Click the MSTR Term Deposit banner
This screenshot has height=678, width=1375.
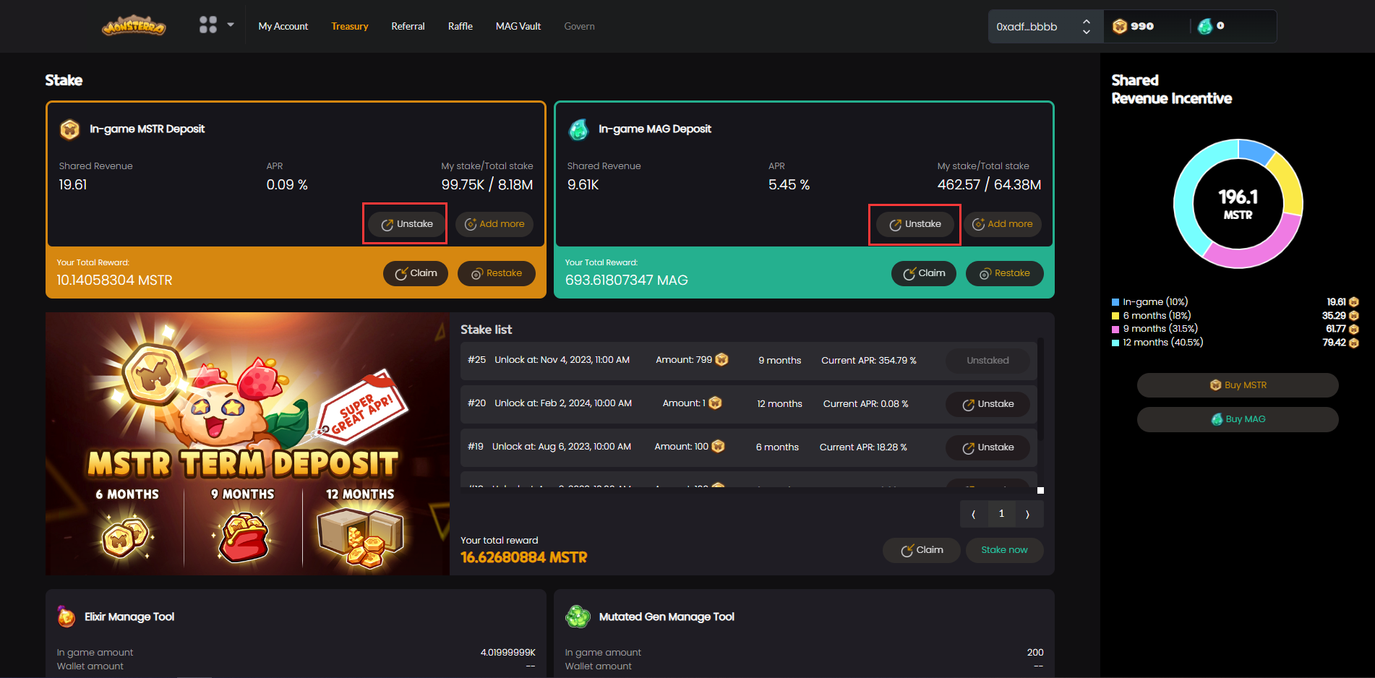point(247,444)
